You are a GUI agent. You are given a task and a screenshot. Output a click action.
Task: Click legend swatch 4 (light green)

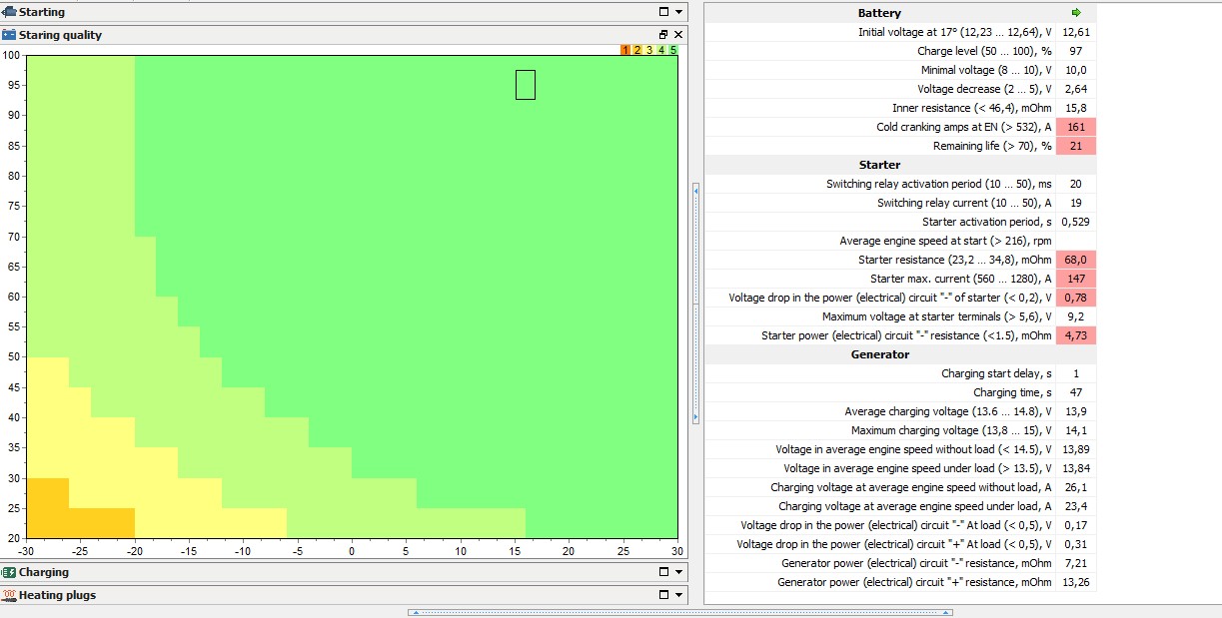[x=661, y=50]
